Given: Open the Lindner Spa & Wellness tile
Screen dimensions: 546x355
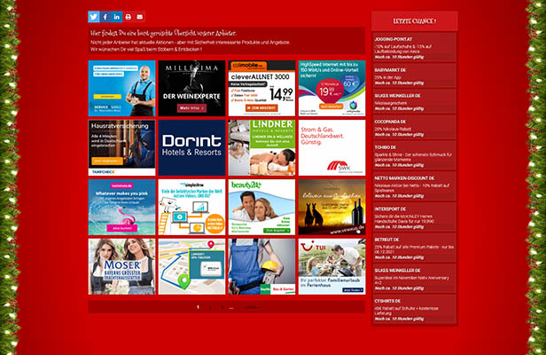Looking at the screenshot, I should (x=261, y=146).
